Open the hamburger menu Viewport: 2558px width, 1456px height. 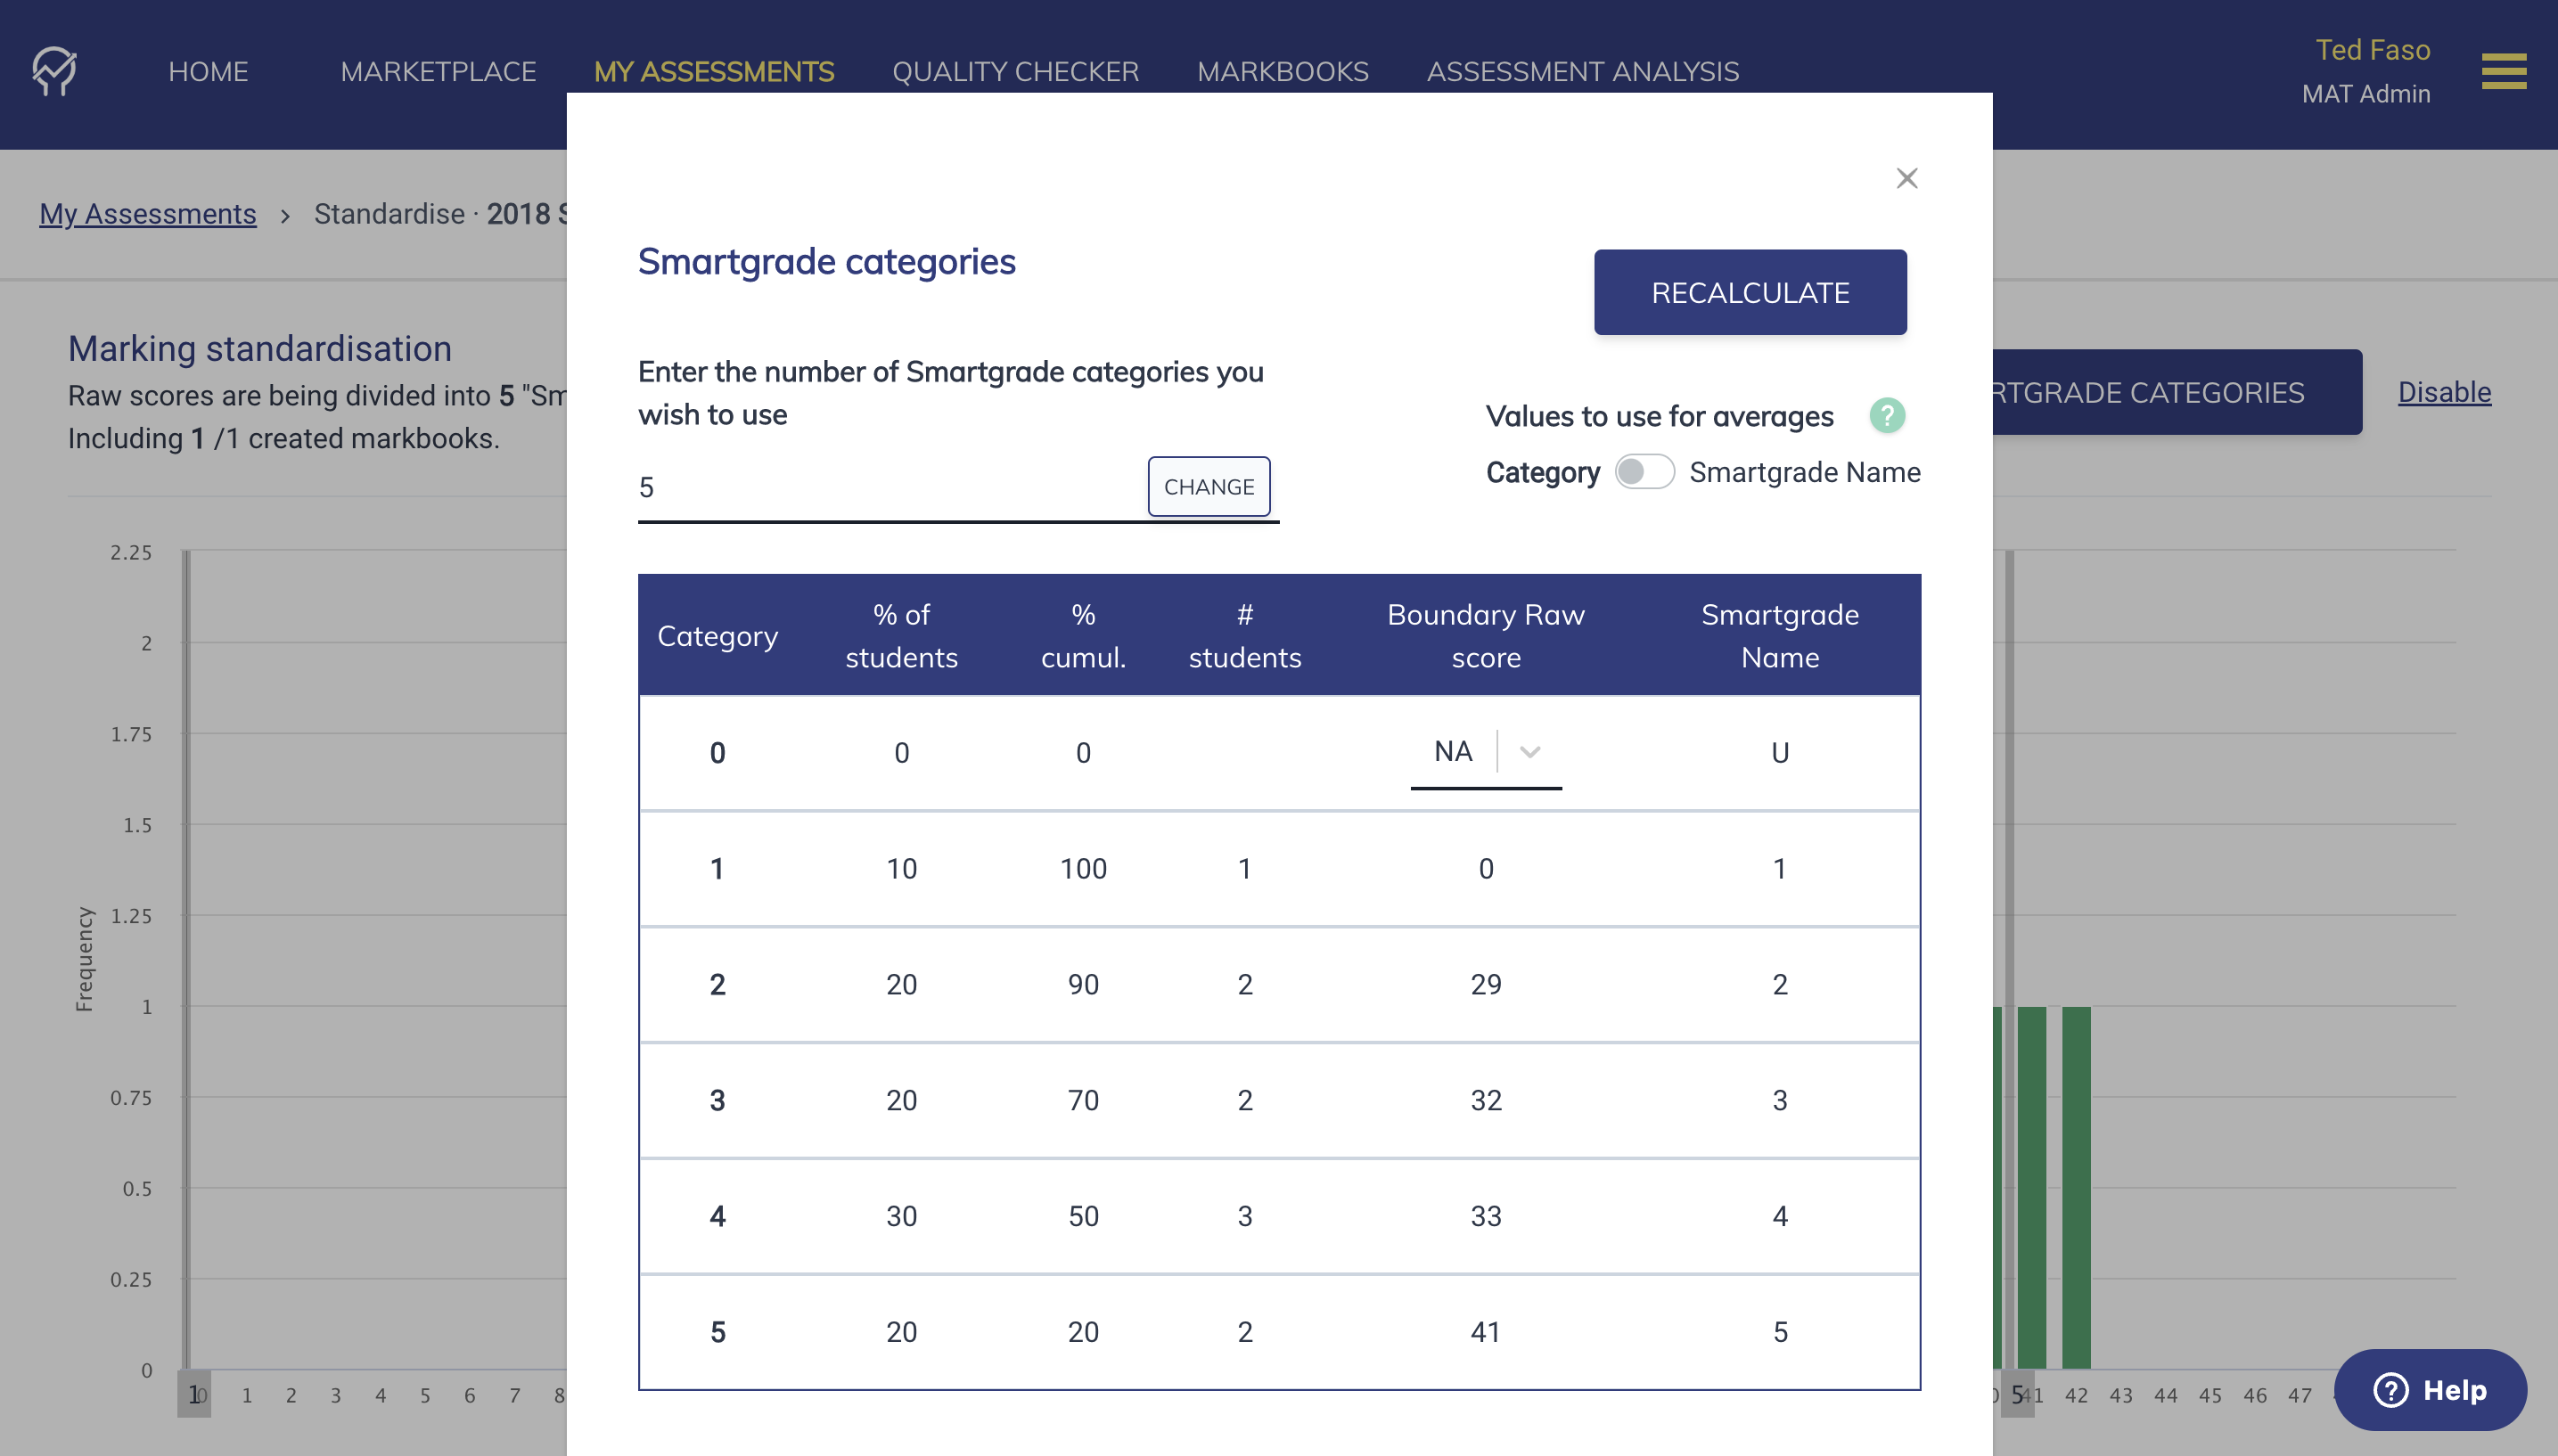(x=2503, y=70)
